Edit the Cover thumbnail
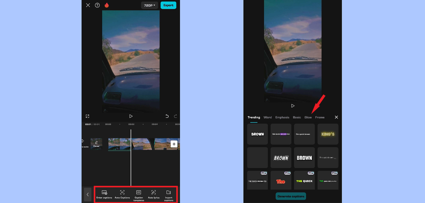This screenshot has height=203, width=425. 96,144
